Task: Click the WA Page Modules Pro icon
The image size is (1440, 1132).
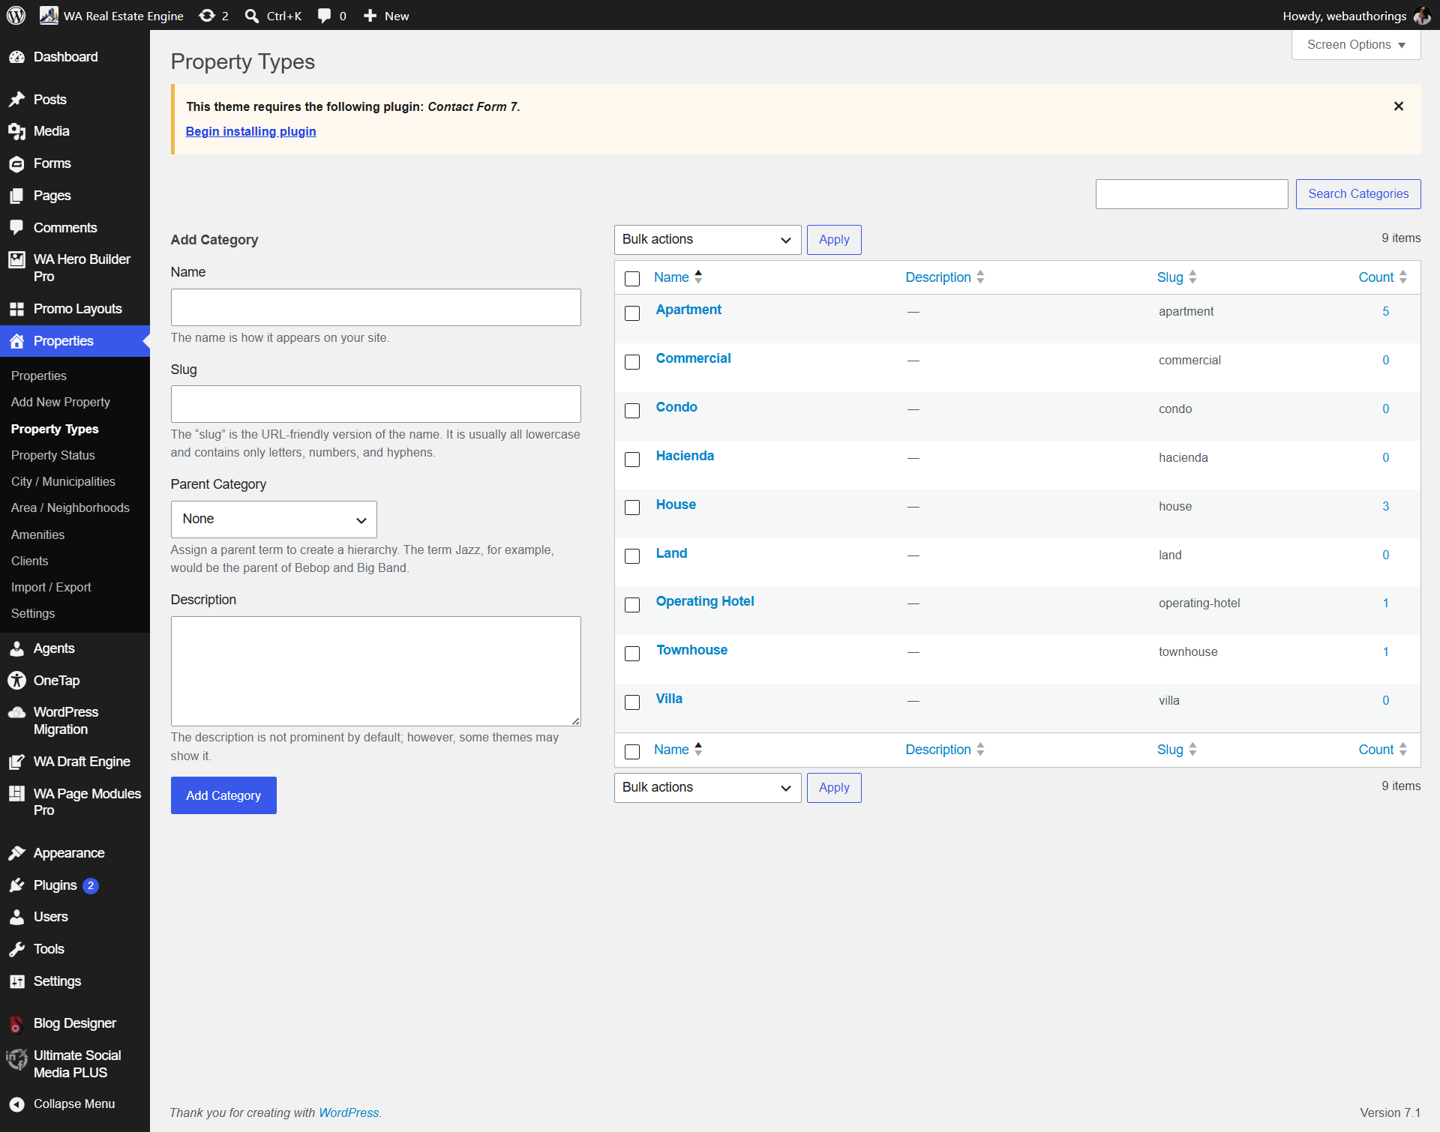Action: (x=16, y=794)
